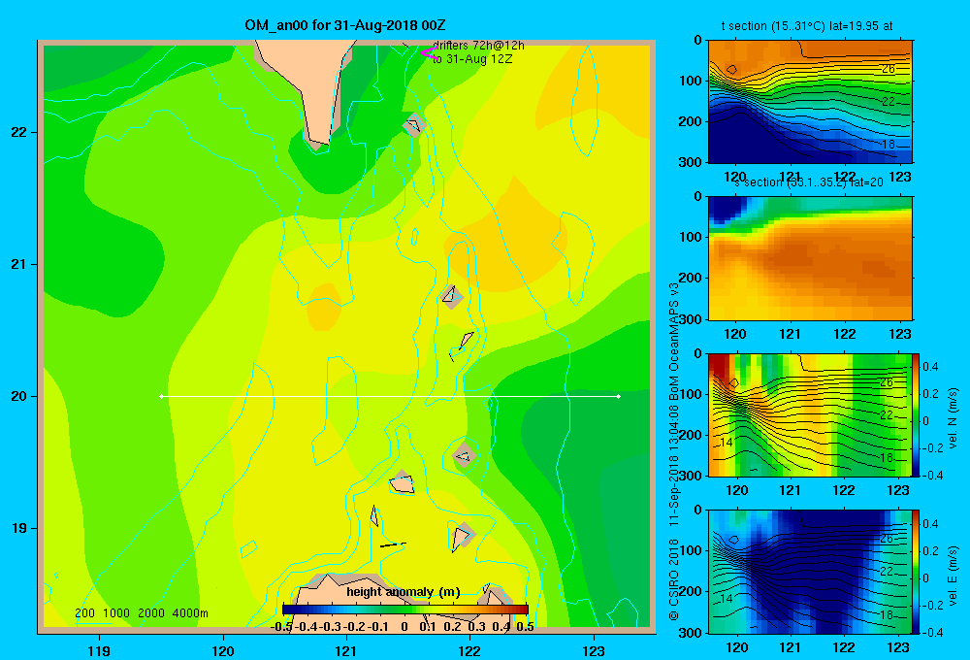Image resolution: width=970 pixels, height=660 pixels.
Task: Open the temperature section panel
Action: 810,102
